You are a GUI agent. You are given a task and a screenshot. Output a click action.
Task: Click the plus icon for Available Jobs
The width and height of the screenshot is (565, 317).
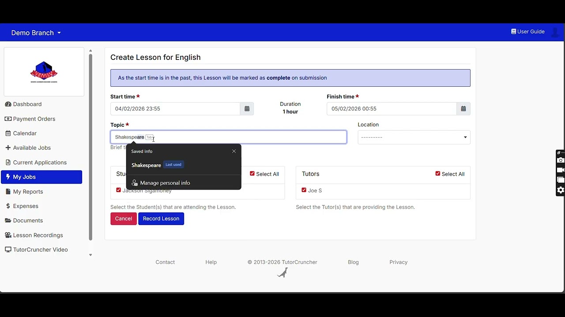[8, 148]
